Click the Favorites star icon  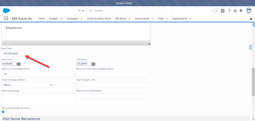pyautogui.click(x=213, y=11)
